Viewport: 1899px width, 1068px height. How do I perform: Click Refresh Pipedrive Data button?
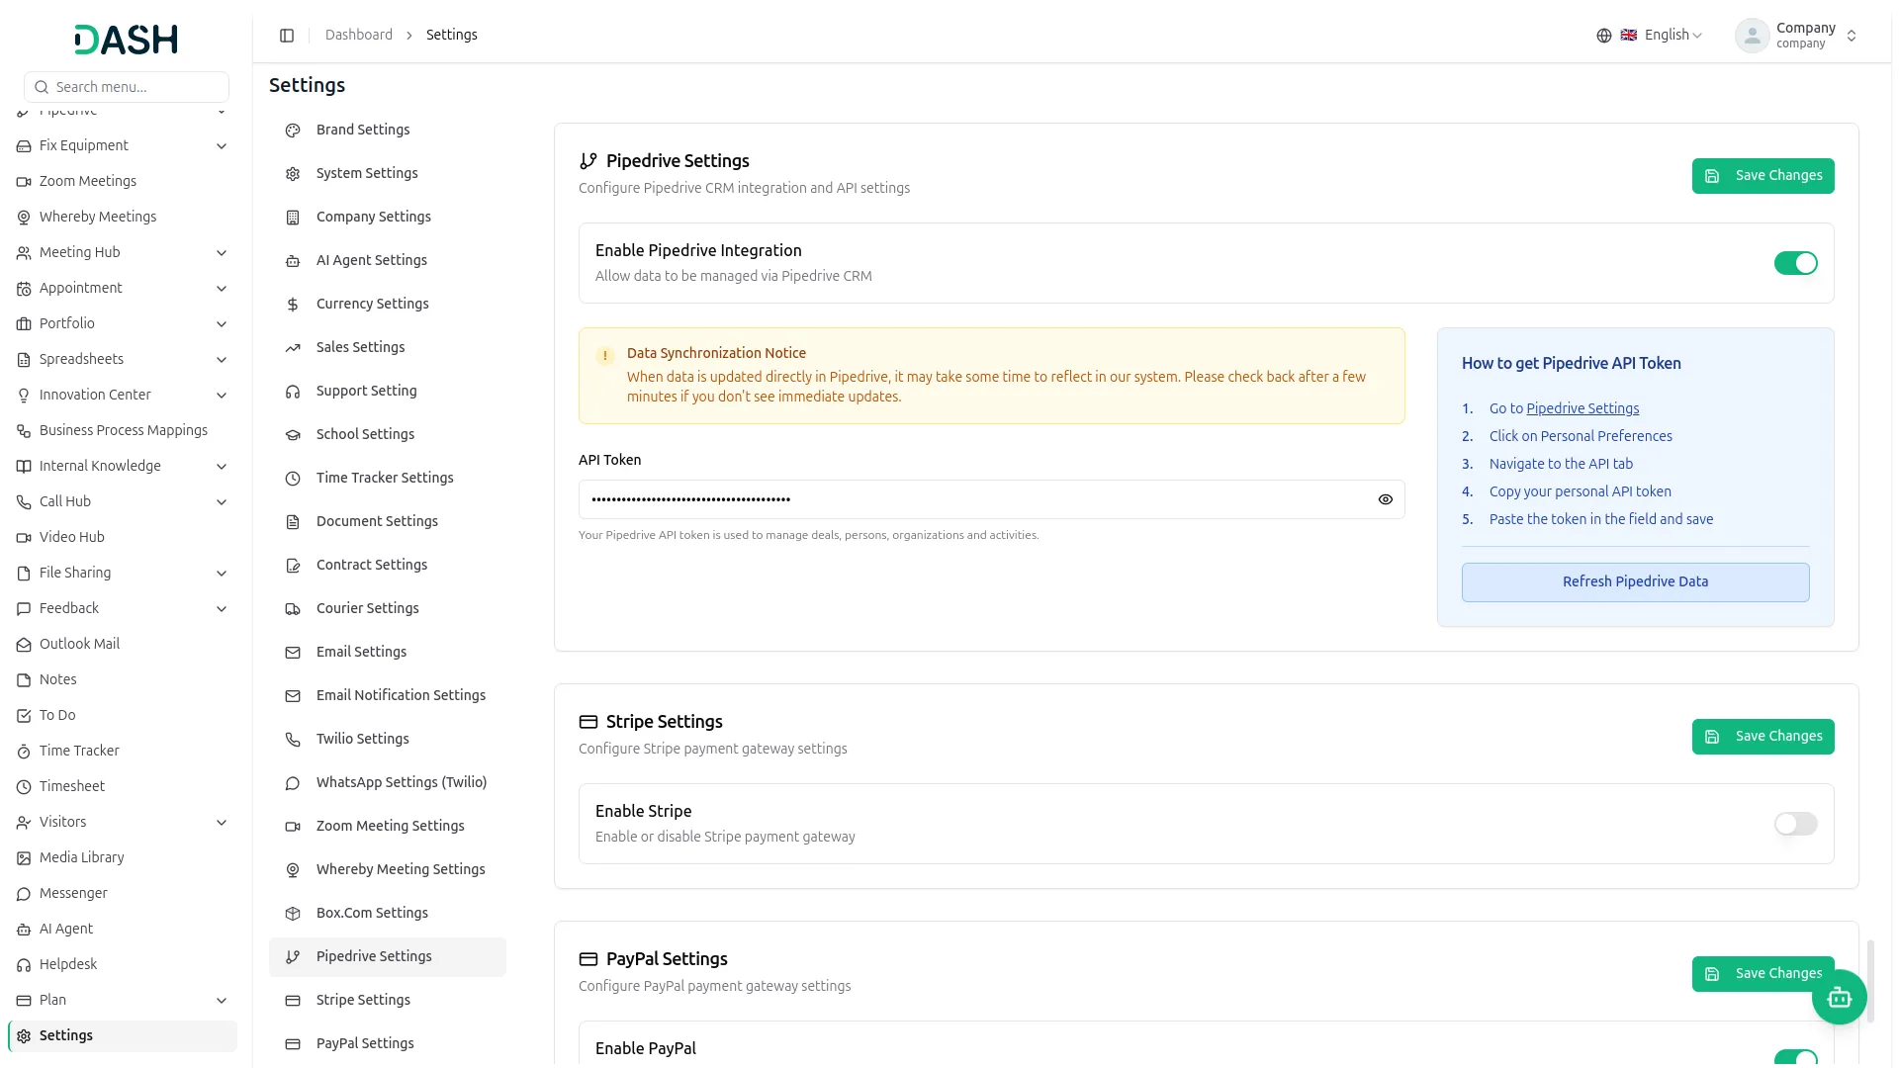[x=1635, y=582]
